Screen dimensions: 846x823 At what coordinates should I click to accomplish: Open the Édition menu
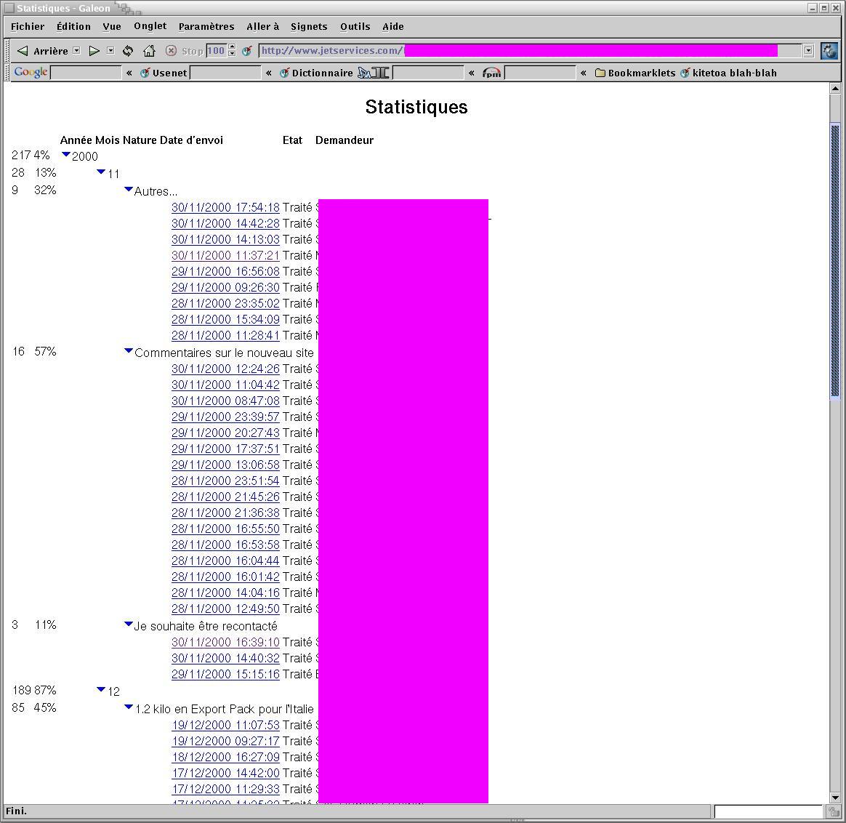[x=73, y=26]
